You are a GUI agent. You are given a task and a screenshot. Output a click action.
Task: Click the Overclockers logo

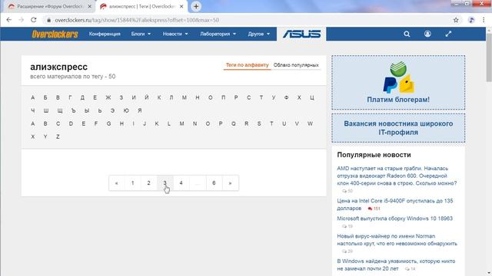[x=55, y=34]
